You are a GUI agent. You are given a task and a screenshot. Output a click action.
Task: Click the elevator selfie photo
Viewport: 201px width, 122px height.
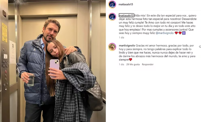[53, 61]
